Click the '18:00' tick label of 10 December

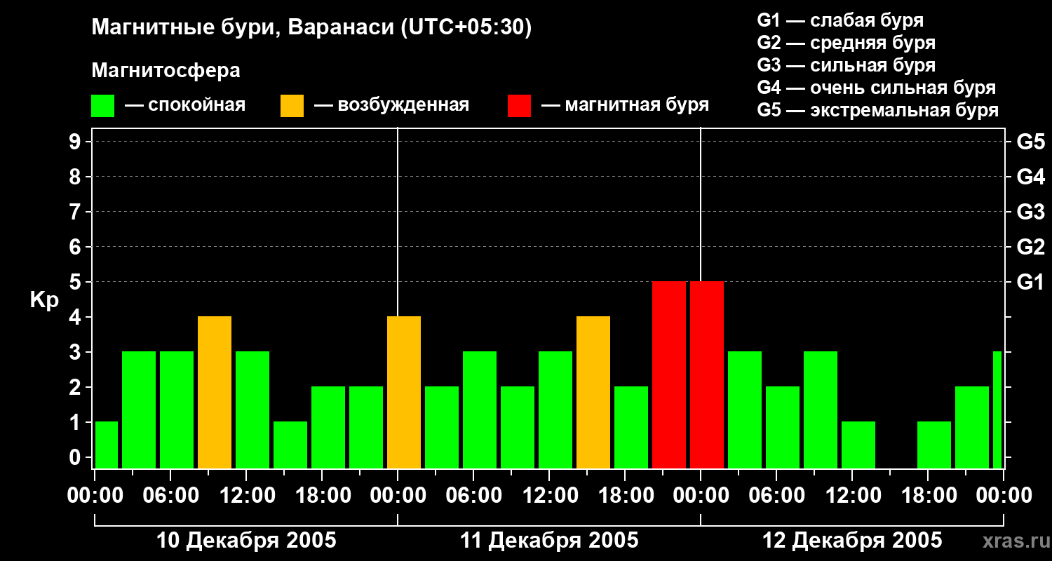[x=323, y=496]
